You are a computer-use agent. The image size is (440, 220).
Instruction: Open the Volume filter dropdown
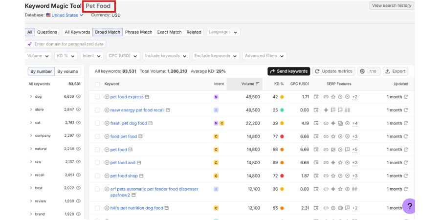click(x=39, y=56)
